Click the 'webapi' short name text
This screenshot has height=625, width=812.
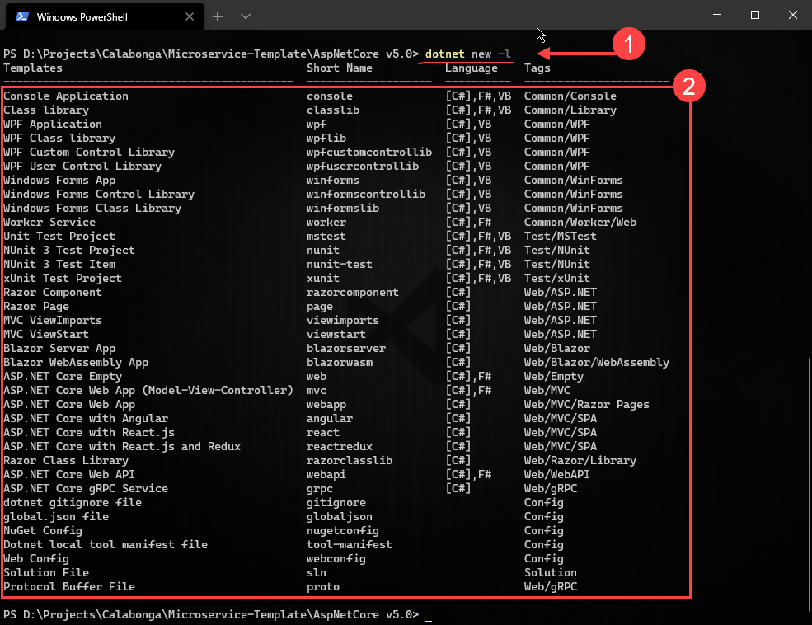(x=326, y=474)
